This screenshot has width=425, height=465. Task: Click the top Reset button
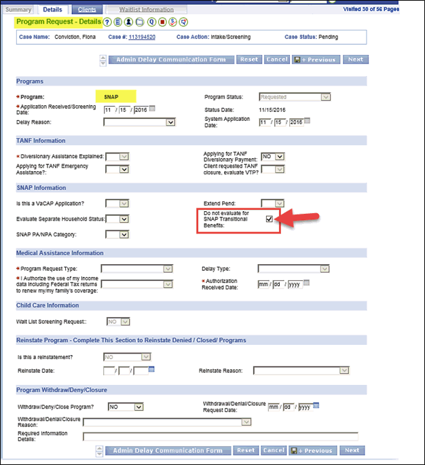pyautogui.click(x=249, y=60)
